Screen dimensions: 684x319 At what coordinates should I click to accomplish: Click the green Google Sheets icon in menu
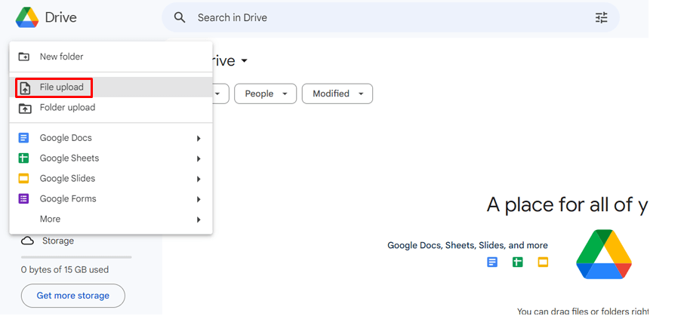coord(23,158)
